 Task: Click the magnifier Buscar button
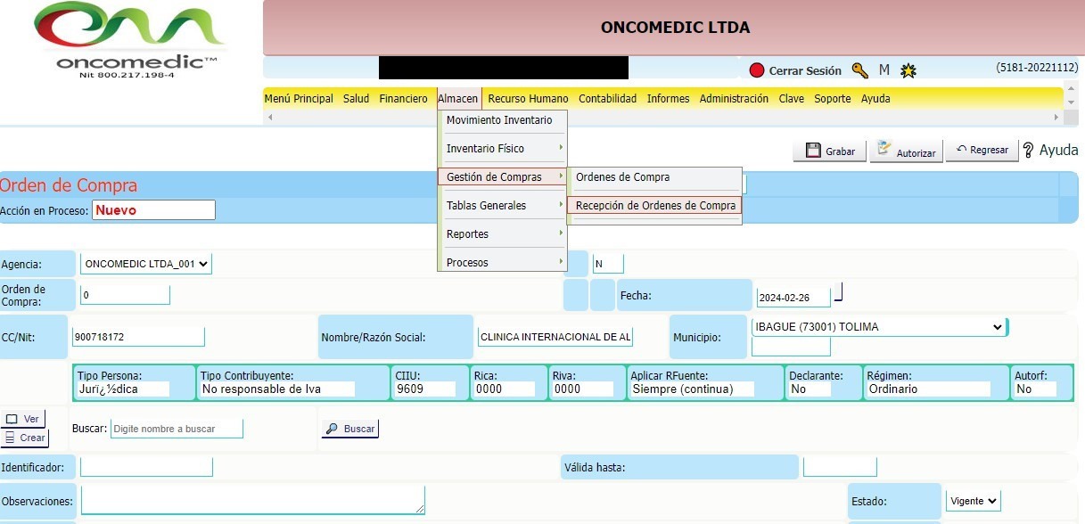pyautogui.click(x=349, y=429)
